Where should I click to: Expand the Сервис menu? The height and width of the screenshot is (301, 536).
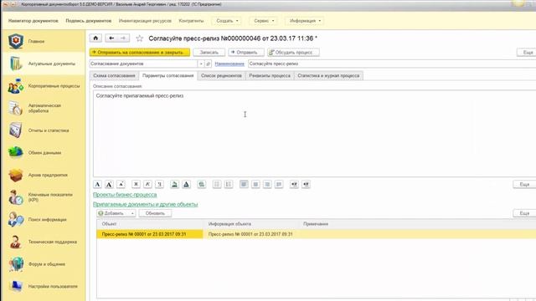click(x=264, y=21)
